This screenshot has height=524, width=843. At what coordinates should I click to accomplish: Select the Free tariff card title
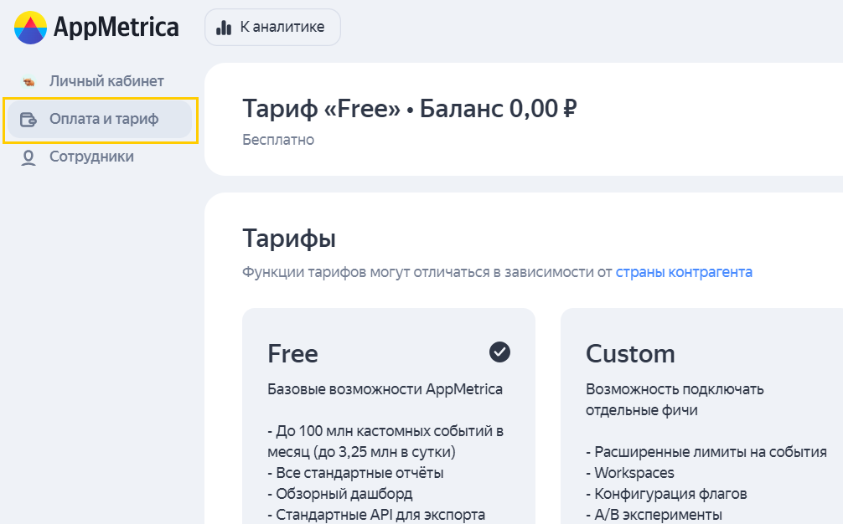(292, 353)
